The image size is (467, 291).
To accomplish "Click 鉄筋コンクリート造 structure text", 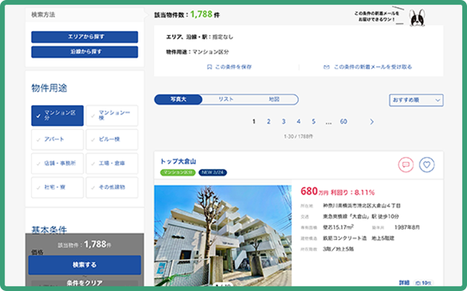I will tap(345, 238).
